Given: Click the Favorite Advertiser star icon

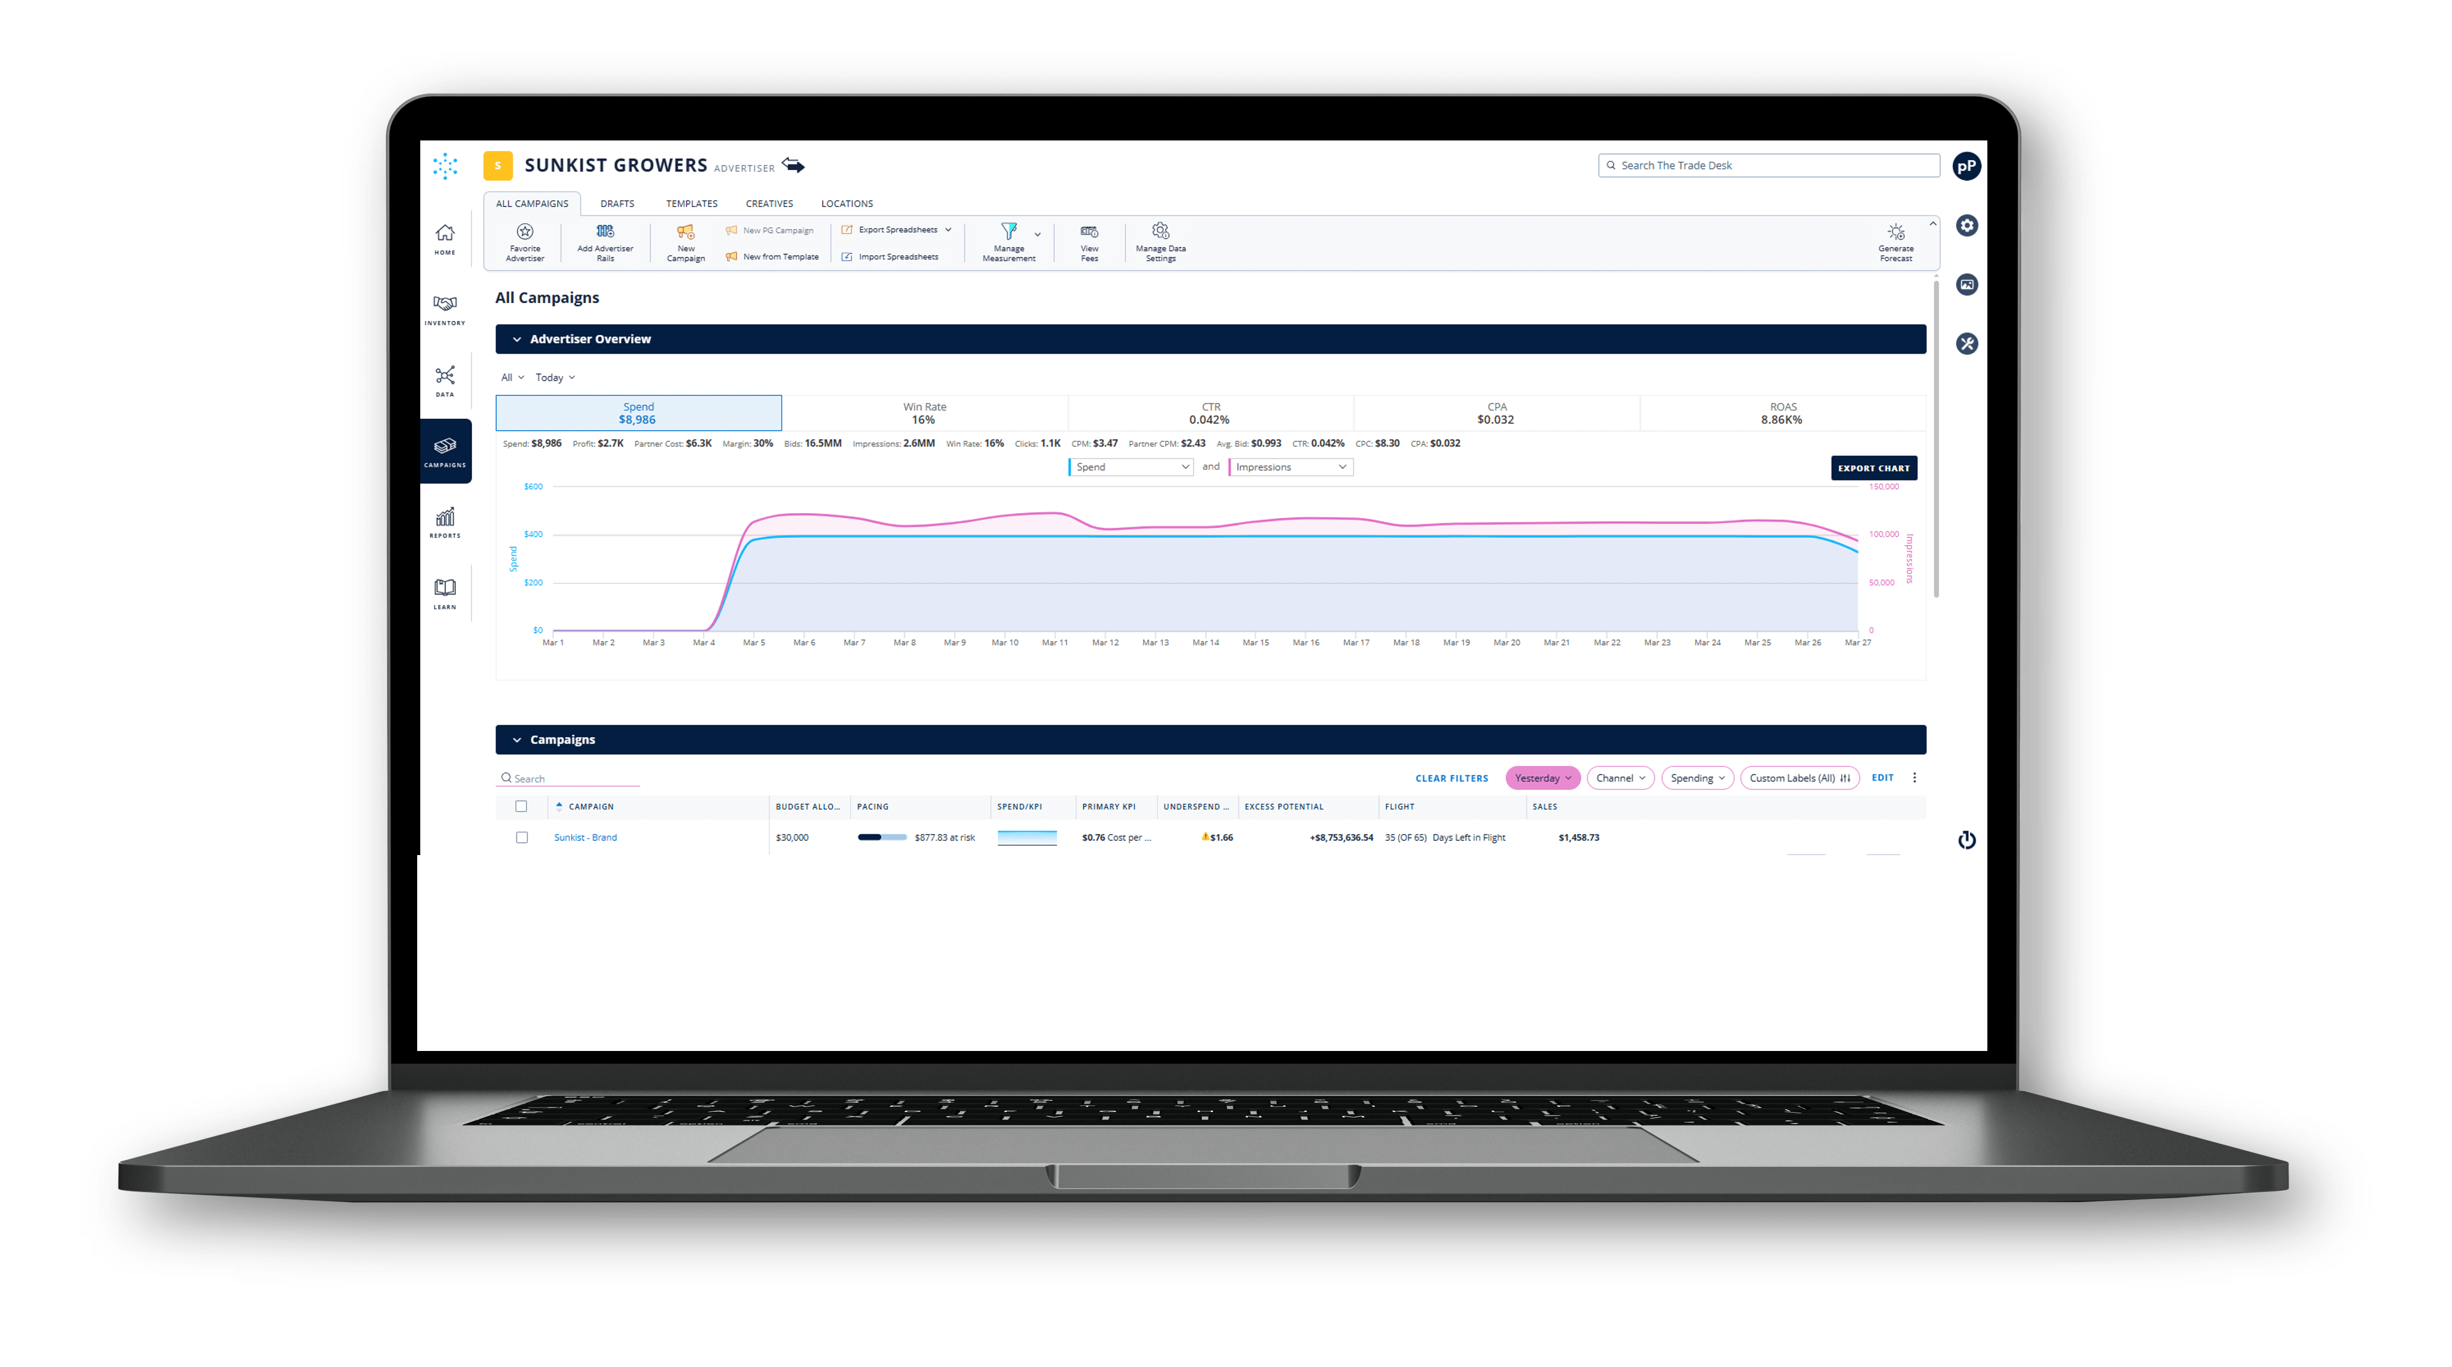Looking at the screenshot, I should pyautogui.click(x=524, y=231).
